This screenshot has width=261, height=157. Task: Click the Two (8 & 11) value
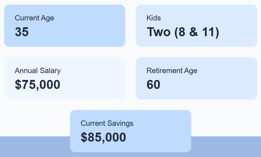[183, 32]
